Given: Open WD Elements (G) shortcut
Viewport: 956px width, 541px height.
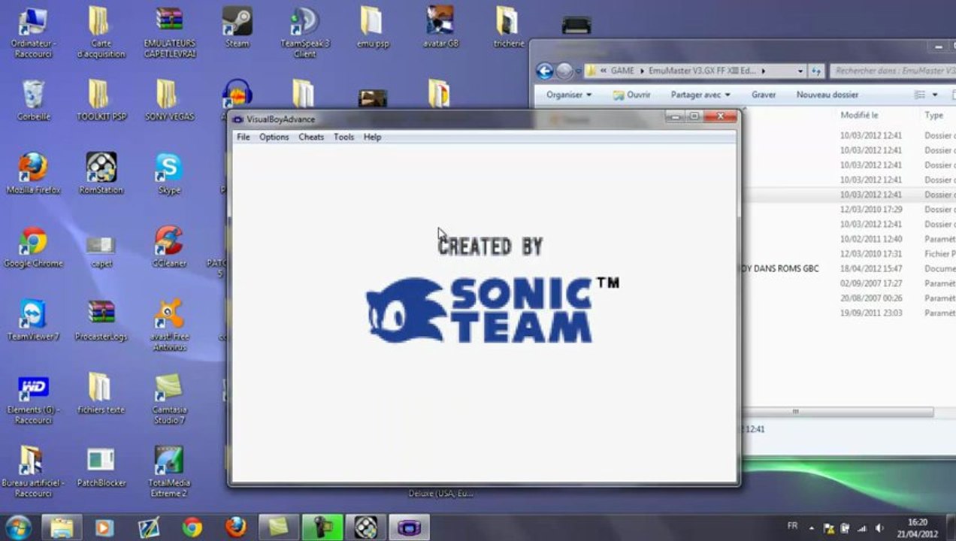Looking at the screenshot, I should pyautogui.click(x=33, y=399).
